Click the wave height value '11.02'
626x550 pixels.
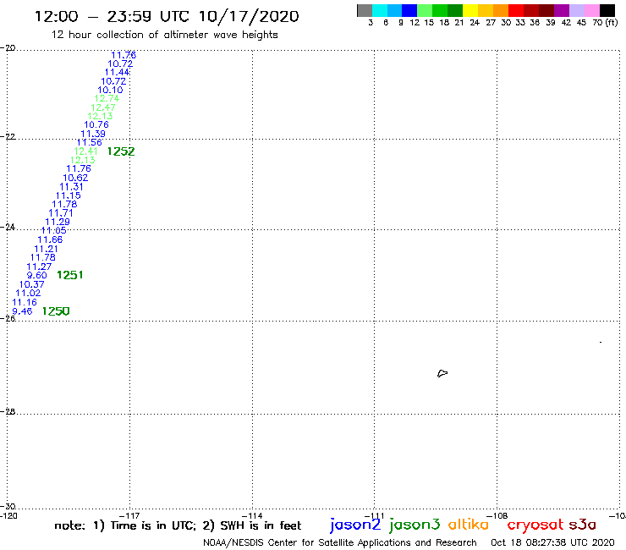click(x=28, y=293)
